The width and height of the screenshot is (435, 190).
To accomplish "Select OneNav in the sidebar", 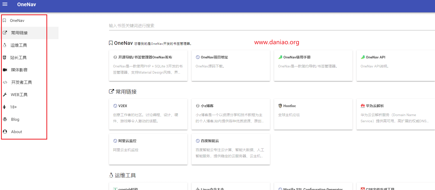I will pyautogui.click(x=17, y=21).
